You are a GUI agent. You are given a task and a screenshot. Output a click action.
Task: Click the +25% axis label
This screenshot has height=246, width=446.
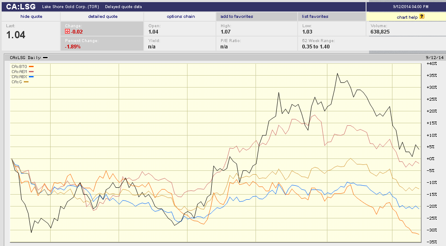432,99
